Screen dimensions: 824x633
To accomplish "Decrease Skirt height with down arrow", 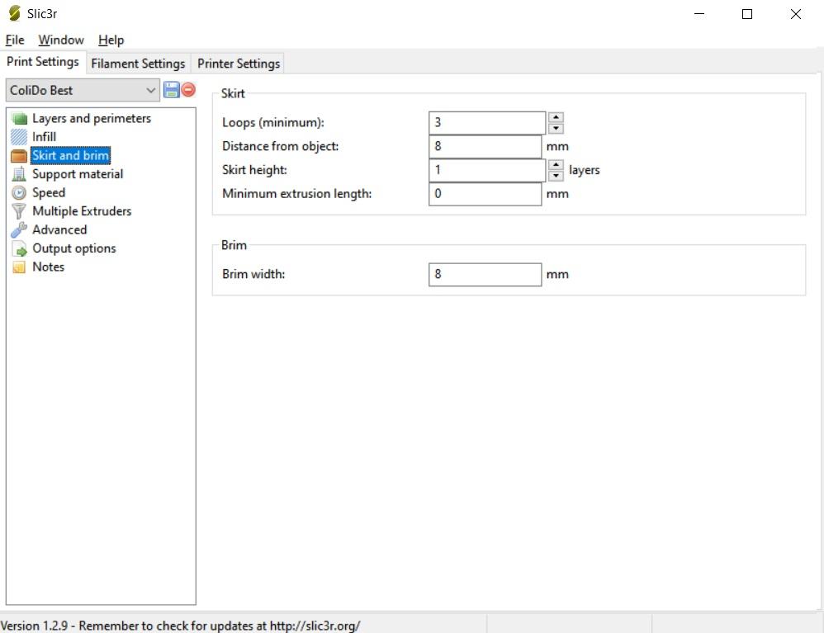I will pyautogui.click(x=556, y=176).
